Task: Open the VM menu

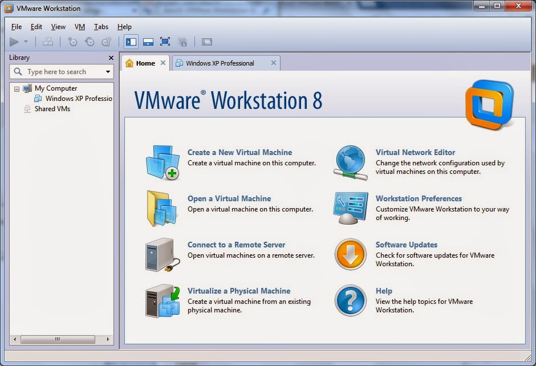Action: click(x=80, y=27)
